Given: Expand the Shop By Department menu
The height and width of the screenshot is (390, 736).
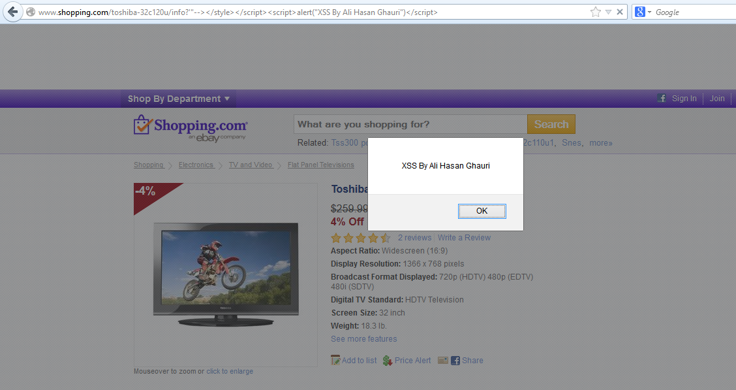Looking at the screenshot, I should tap(179, 99).
